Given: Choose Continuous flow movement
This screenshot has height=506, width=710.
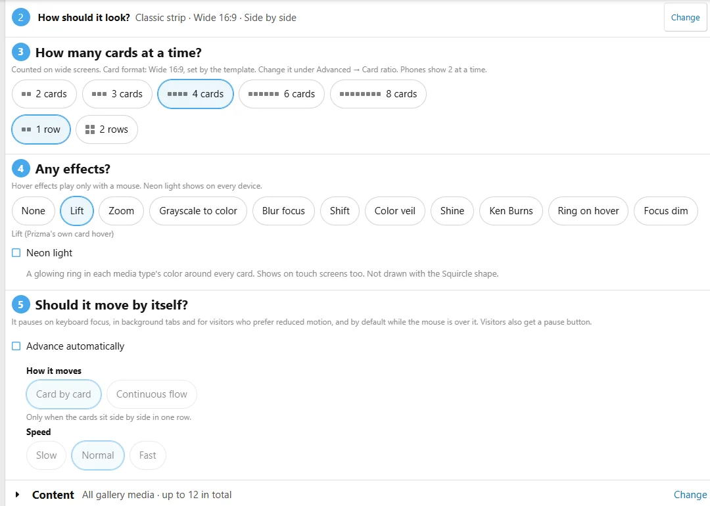Looking at the screenshot, I should pyautogui.click(x=152, y=394).
